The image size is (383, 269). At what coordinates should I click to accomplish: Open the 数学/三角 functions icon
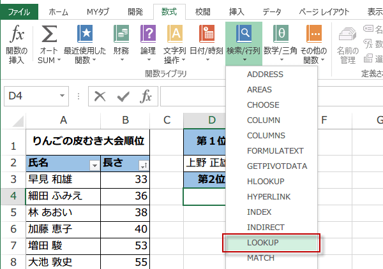tap(281, 34)
